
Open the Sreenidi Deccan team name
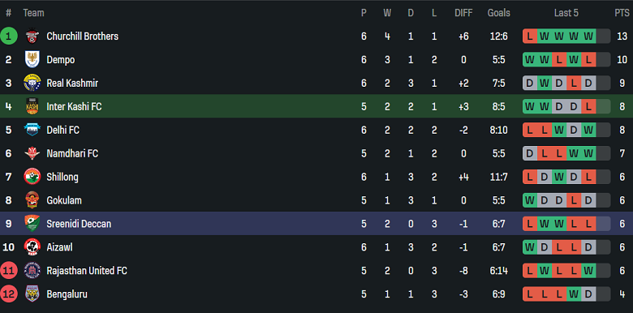tap(79, 224)
